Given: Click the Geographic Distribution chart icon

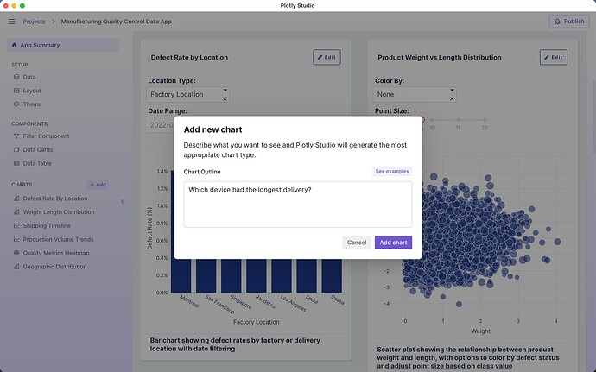Looking at the screenshot, I should pyautogui.click(x=16, y=267).
